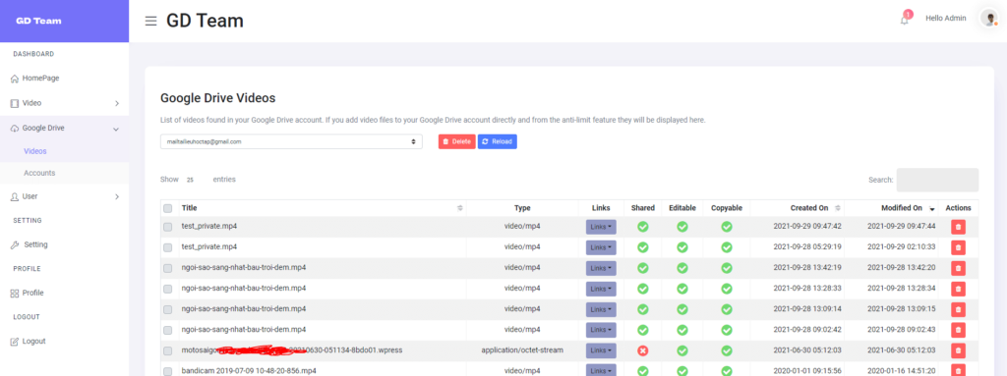Open the Profile menu item
The height and width of the screenshot is (376, 1007).
click(32, 294)
